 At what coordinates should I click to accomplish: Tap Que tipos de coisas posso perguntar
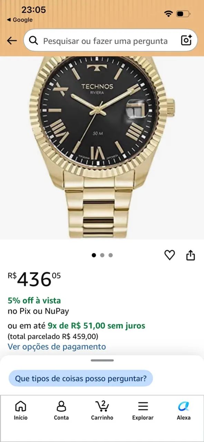(x=81, y=378)
